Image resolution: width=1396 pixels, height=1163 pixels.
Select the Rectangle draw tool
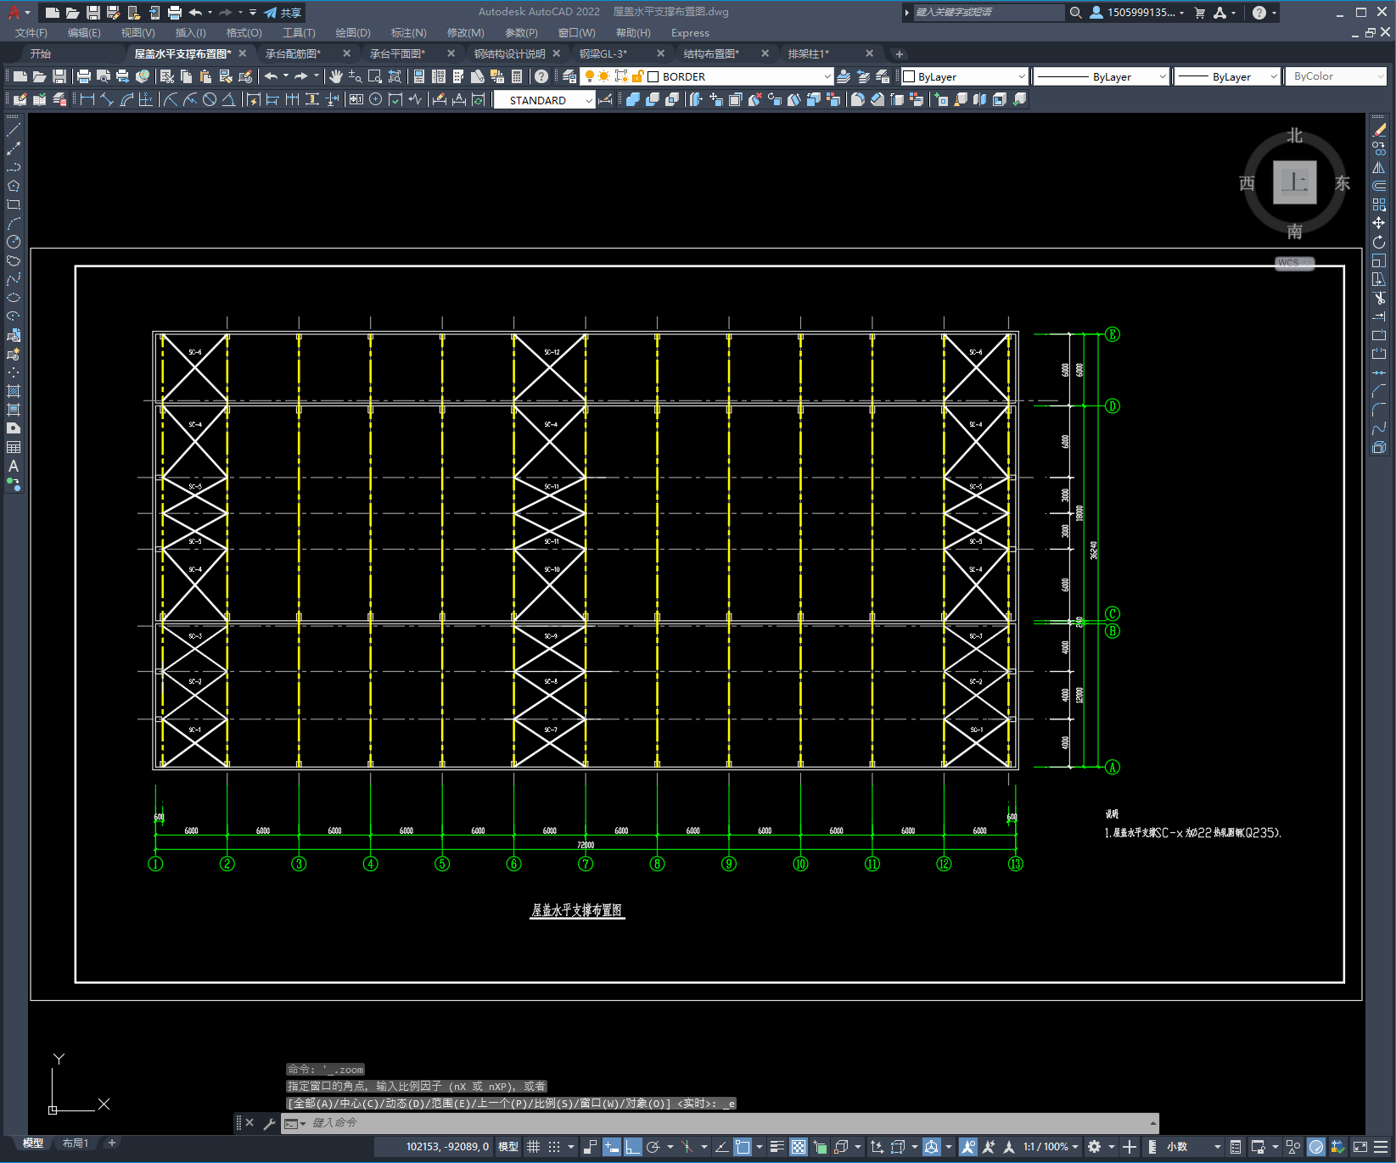pos(14,204)
